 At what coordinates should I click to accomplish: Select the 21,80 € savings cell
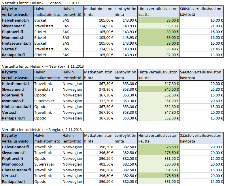(x=201, y=26)
